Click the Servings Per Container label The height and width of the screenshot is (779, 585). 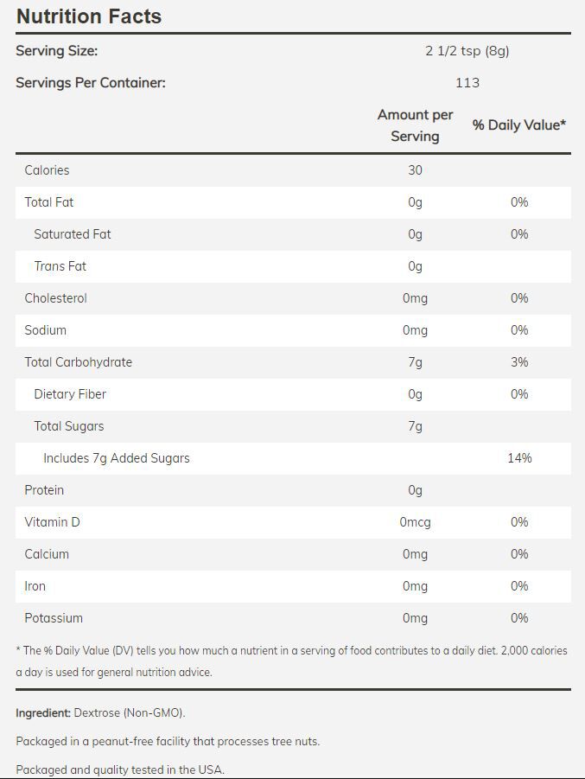pyautogui.click(x=91, y=83)
